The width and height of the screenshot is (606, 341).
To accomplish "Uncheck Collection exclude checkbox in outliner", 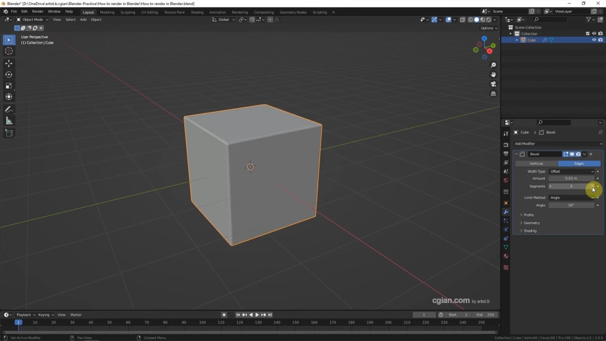I will (588, 33).
